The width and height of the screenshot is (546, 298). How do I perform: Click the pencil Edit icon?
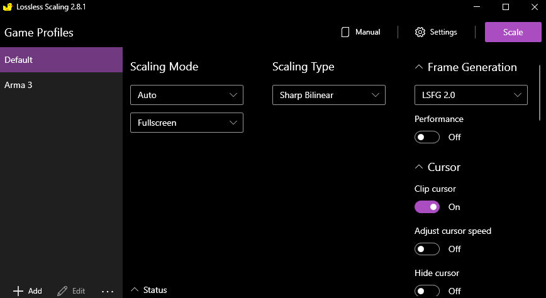point(62,291)
